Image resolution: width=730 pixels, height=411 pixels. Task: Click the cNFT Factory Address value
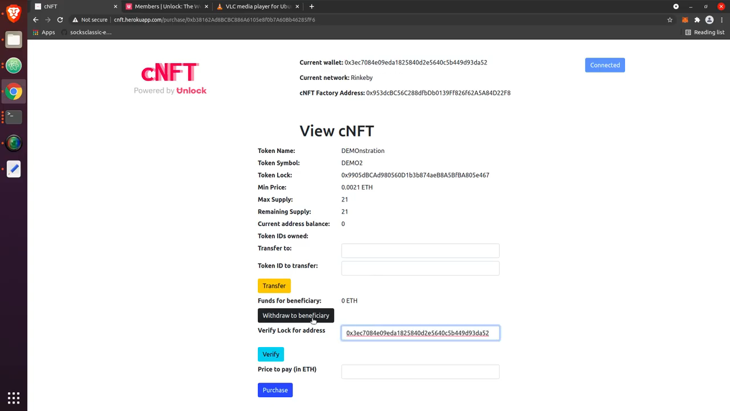click(438, 92)
